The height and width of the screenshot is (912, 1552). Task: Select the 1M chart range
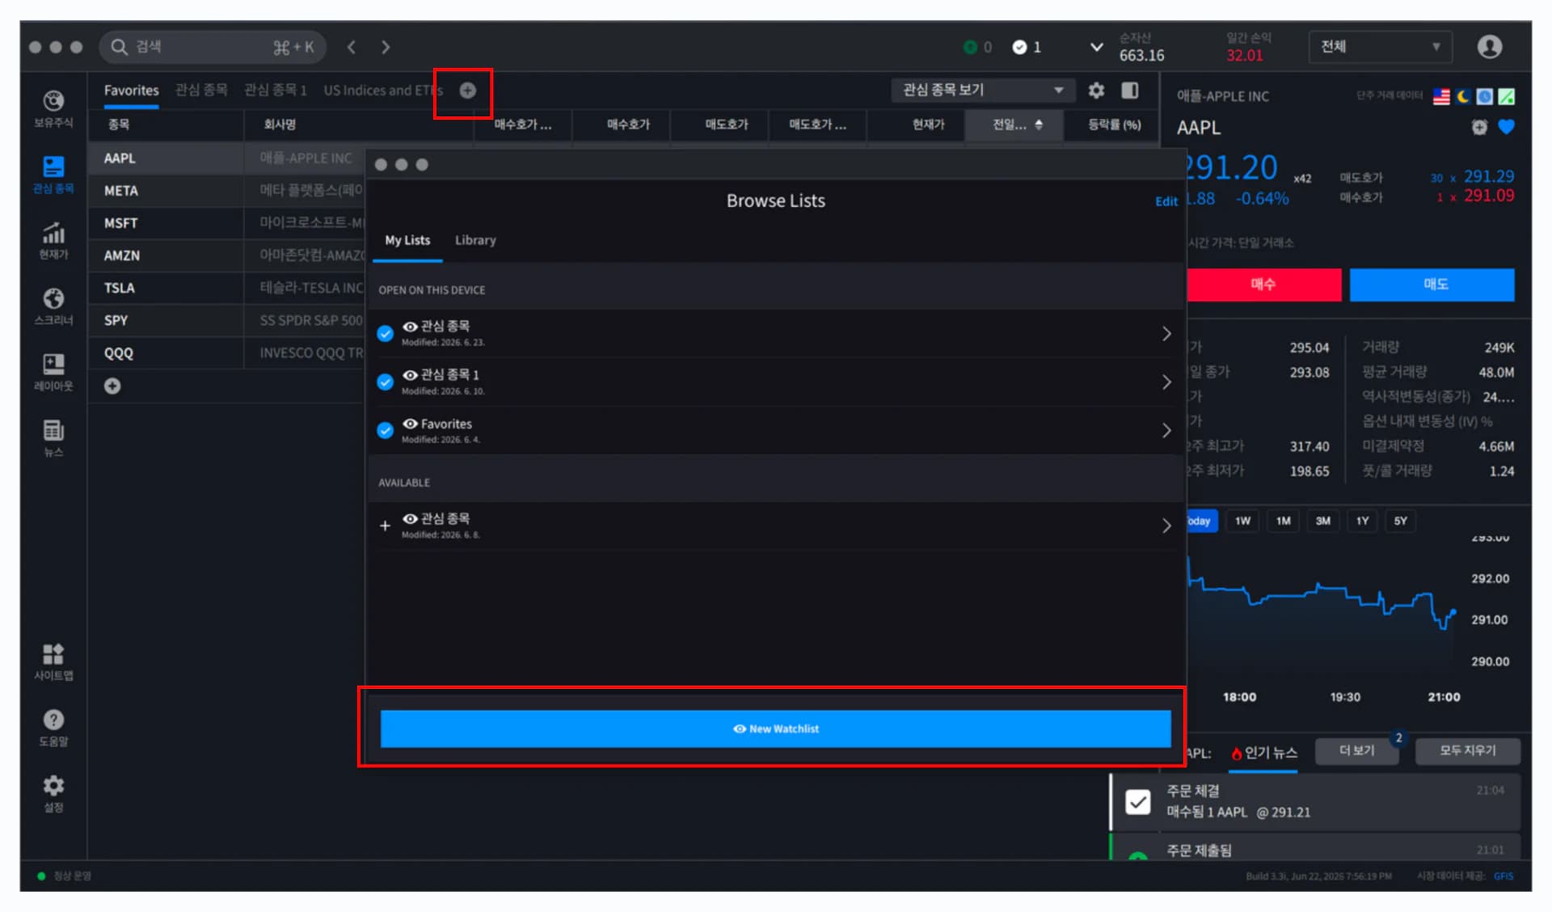pyautogui.click(x=1283, y=521)
